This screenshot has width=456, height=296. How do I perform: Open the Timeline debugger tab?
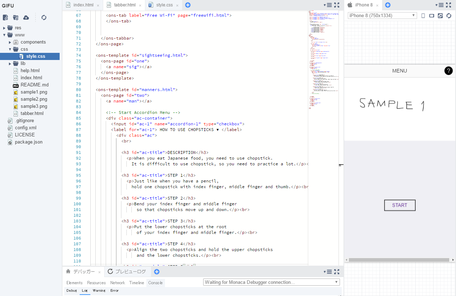point(136,283)
